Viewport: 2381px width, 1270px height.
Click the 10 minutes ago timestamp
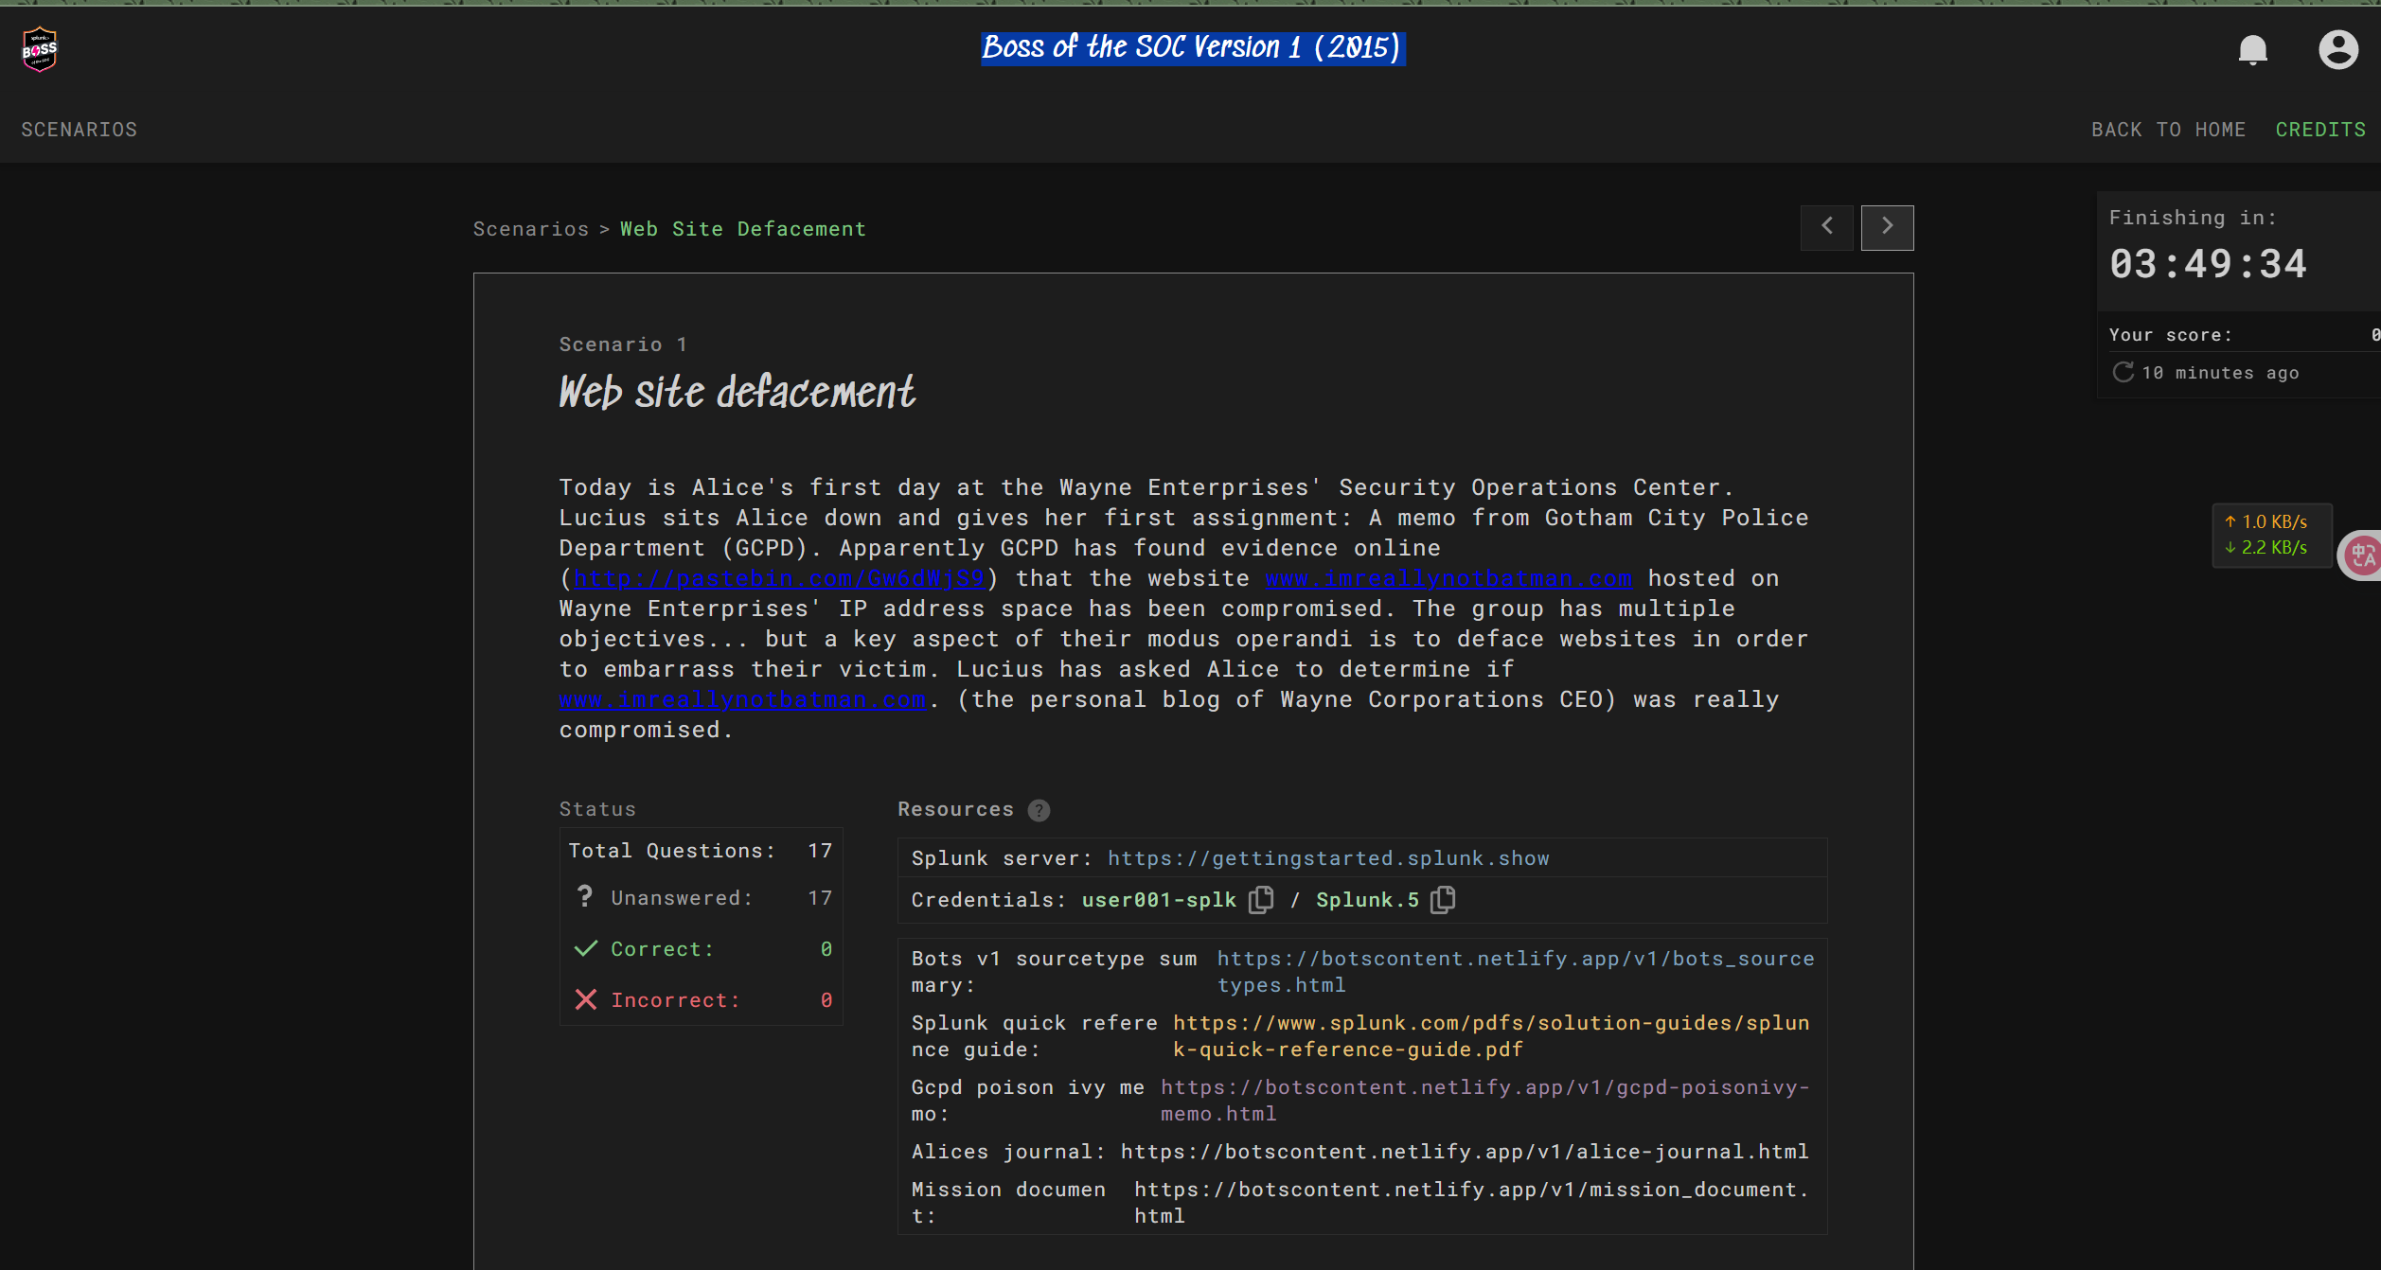(x=2220, y=373)
